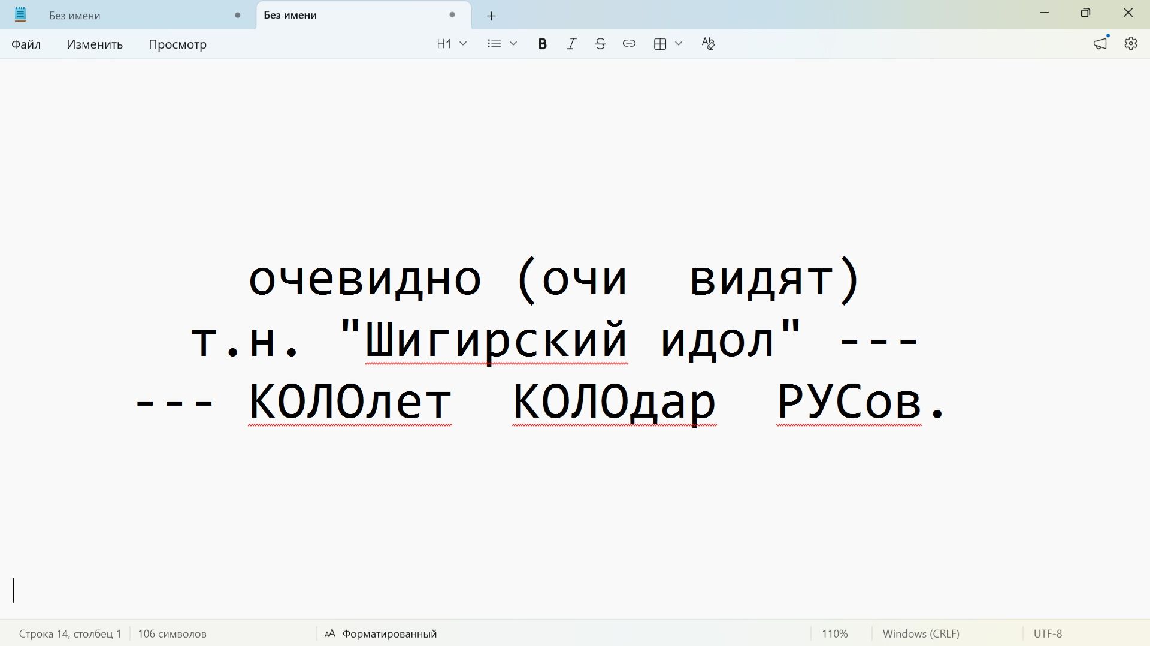The width and height of the screenshot is (1150, 646).
Task: Add a new tab with the plus button
Action: 491,16
